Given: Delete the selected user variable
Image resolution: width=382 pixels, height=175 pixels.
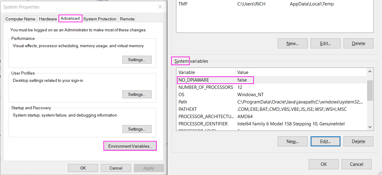Looking at the screenshot, I should pyautogui.click(x=358, y=44).
